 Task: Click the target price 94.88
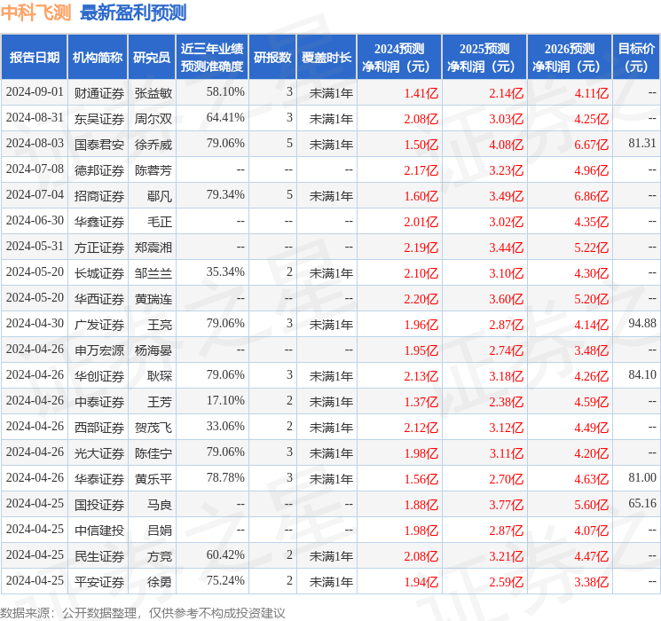point(642,323)
